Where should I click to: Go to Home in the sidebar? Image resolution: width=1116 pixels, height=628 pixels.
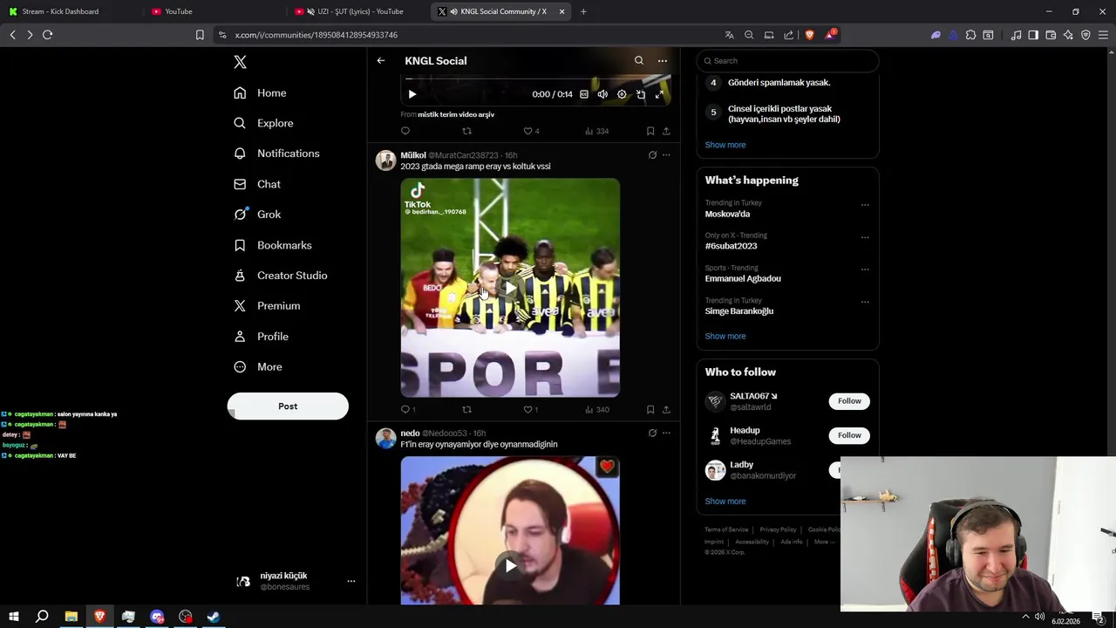point(260,92)
